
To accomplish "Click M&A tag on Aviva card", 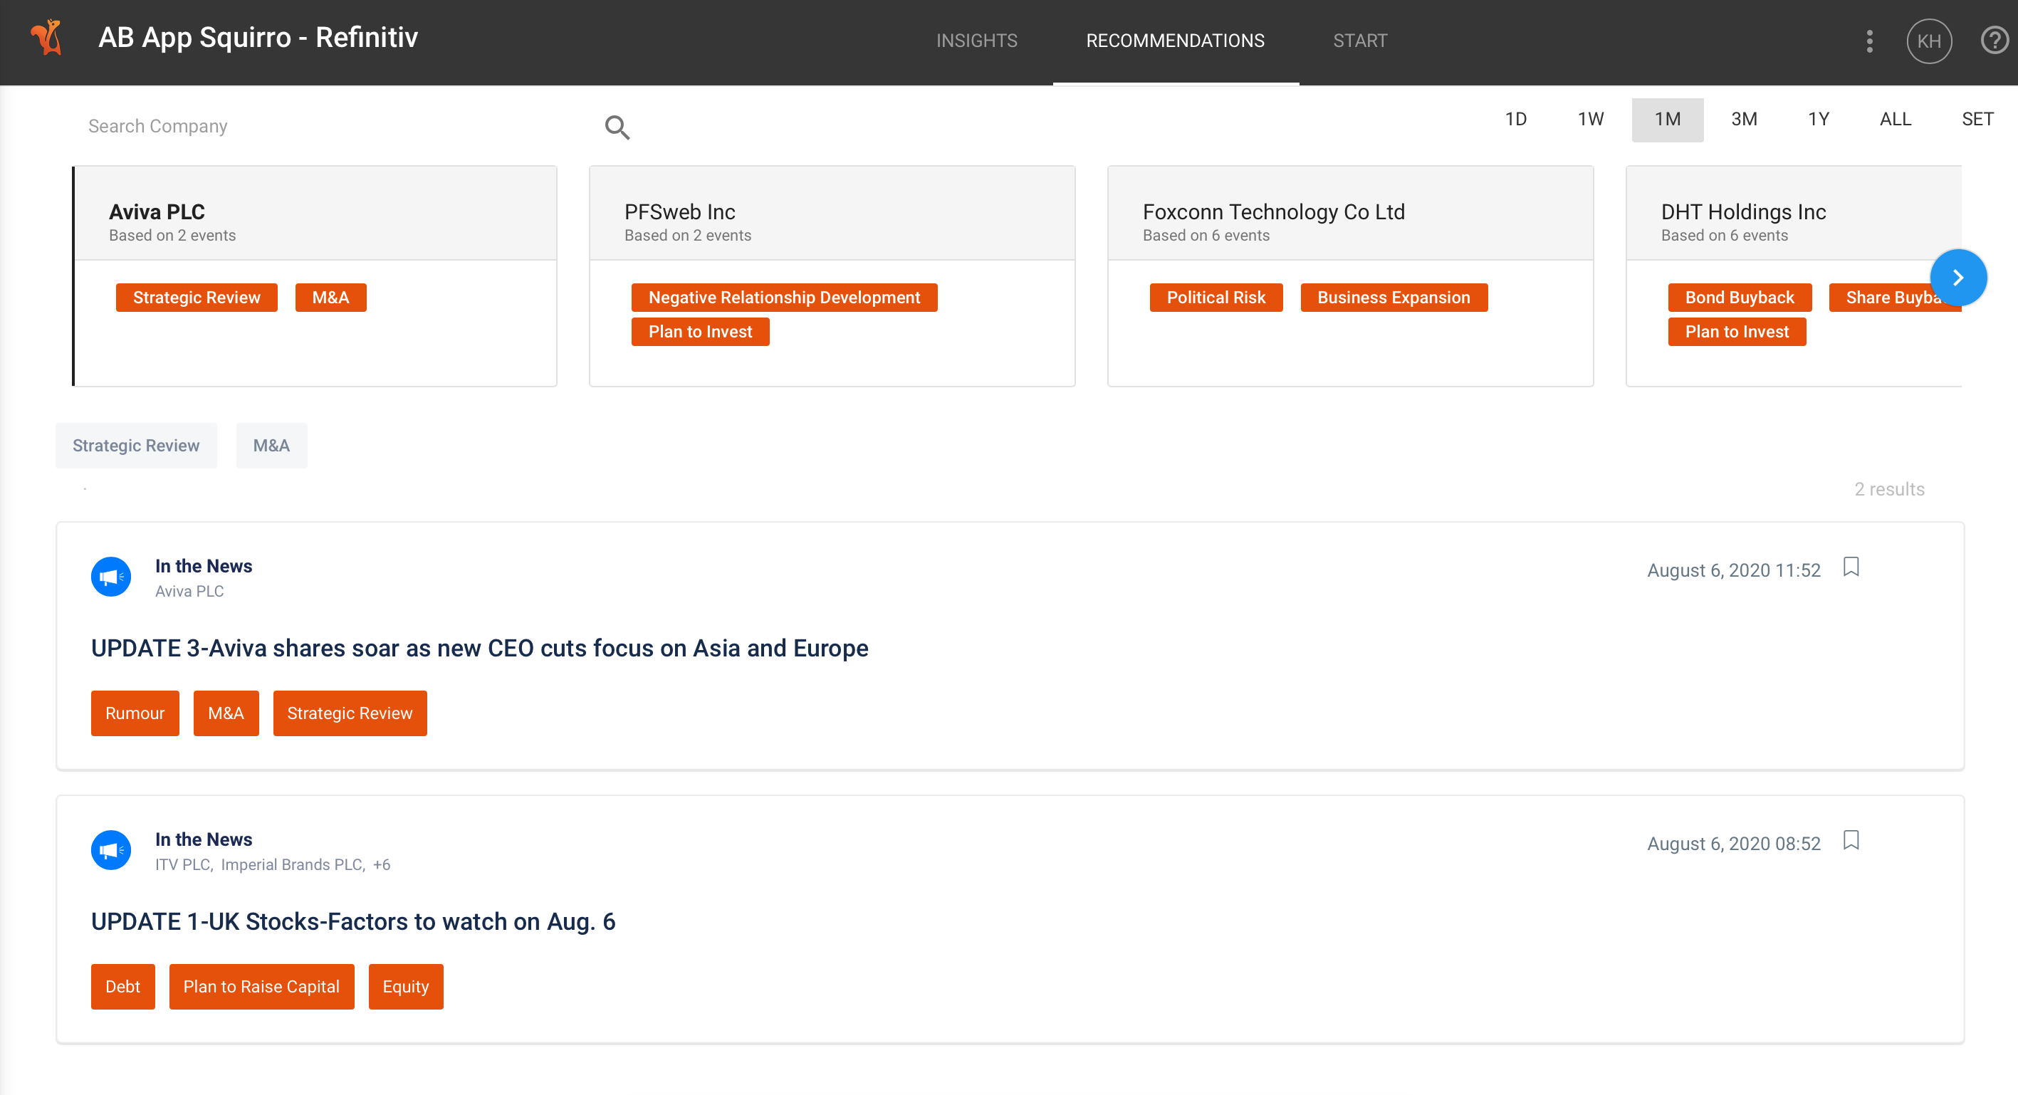I will tap(330, 298).
